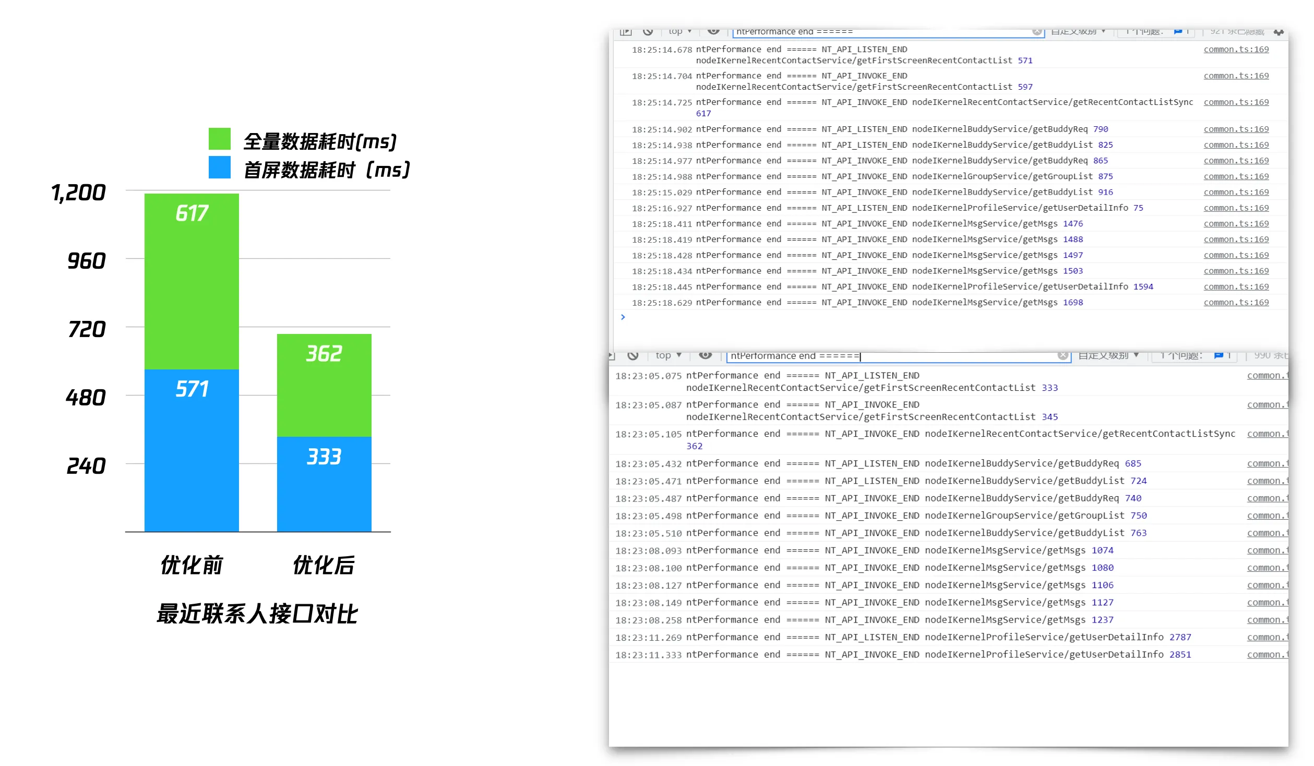Screen dimensions: 1314x766
Task: Clear console in the lower DevTools panel
Action: [632, 355]
